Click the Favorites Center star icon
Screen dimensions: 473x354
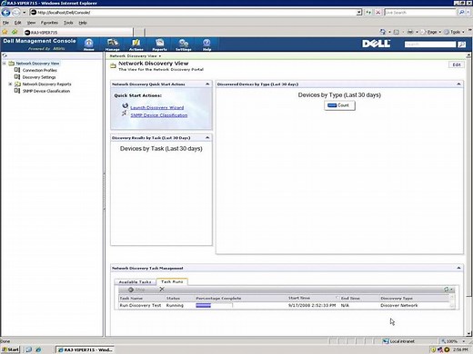coord(5,32)
